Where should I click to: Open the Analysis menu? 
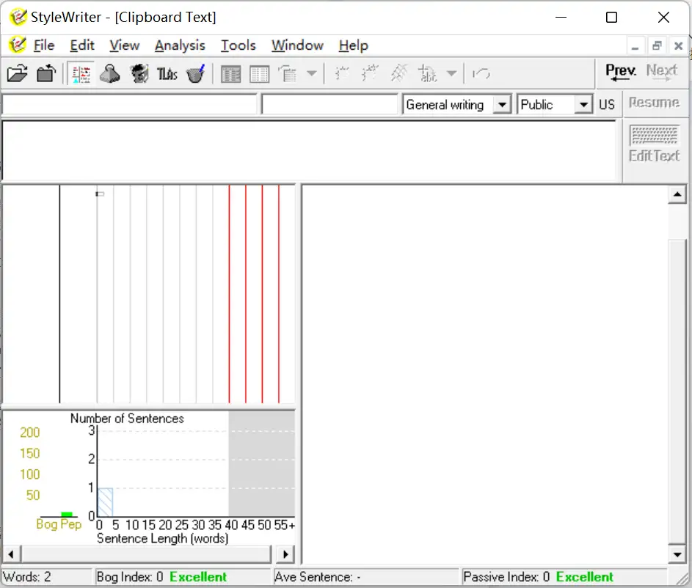180,45
